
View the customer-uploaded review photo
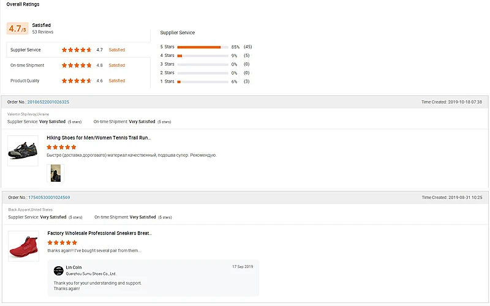click(55, 173)
